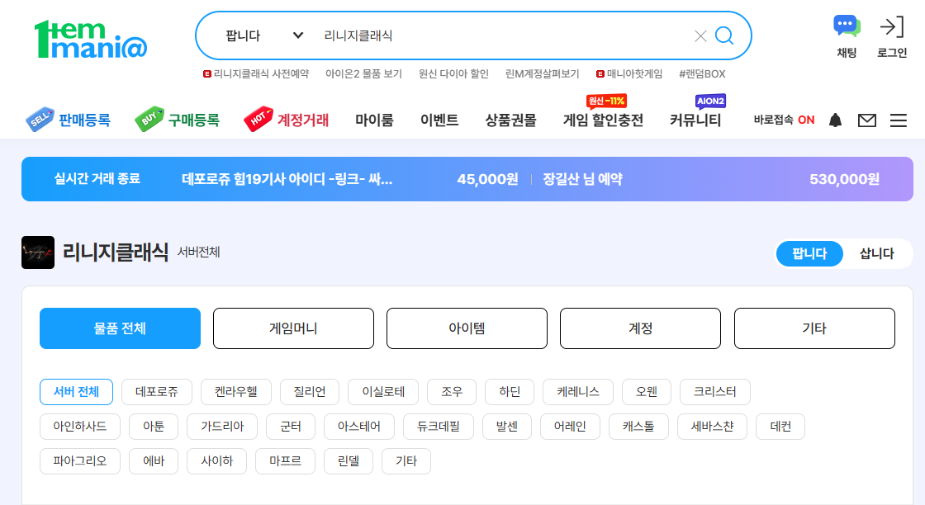Filter by 질리언 server
Image resolution: width=925 pixels, height=505 pixels.
(310, 392)
